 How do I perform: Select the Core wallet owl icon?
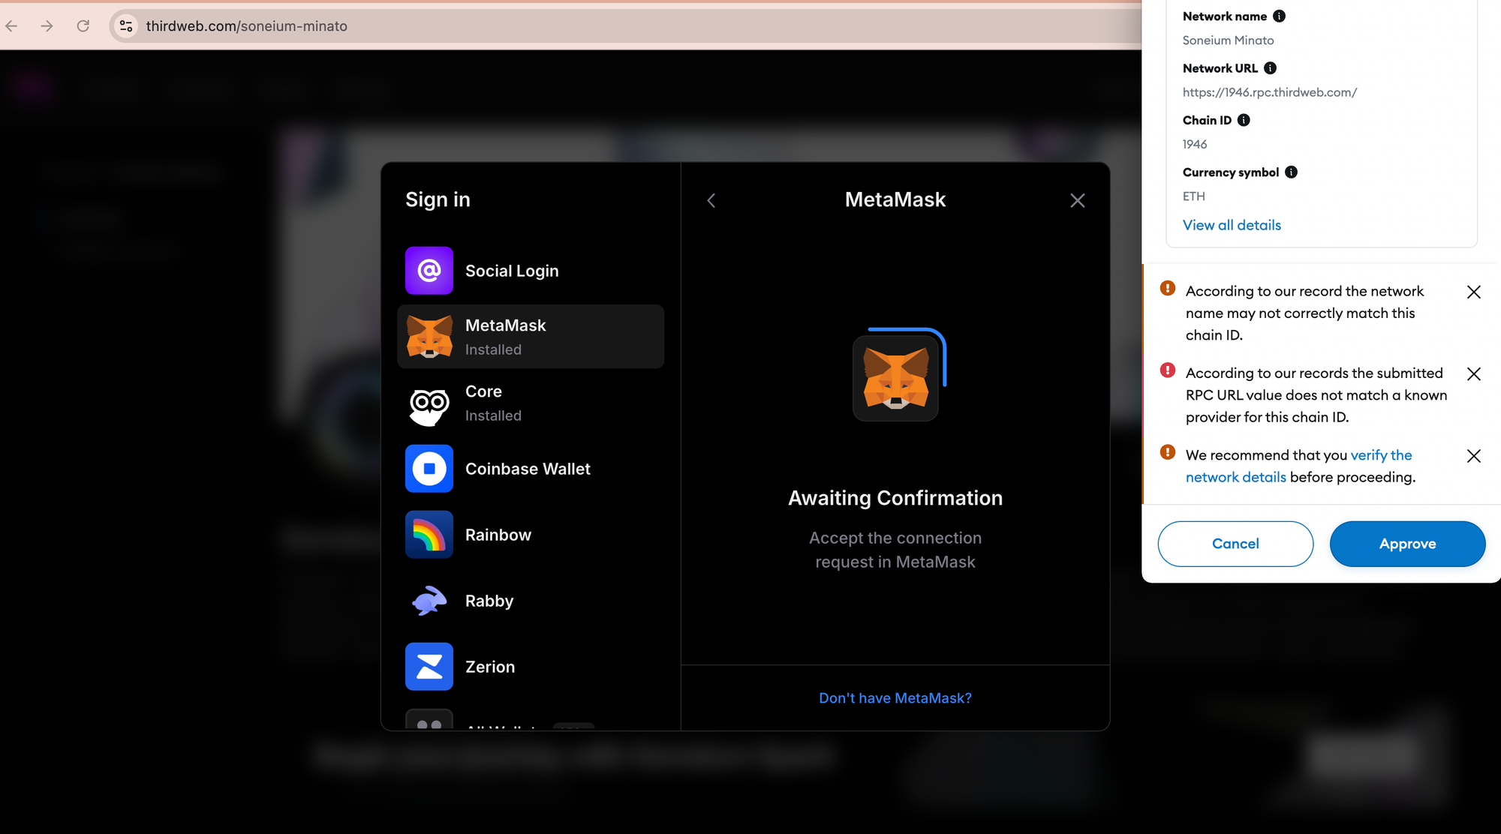[429, 403]
